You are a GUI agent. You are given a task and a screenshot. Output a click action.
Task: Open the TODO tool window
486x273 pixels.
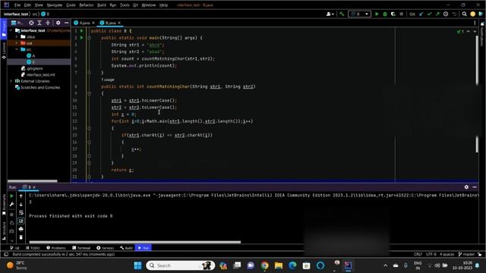(33, 248)
